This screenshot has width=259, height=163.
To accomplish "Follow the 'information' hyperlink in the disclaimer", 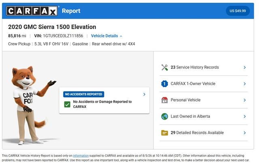I will [81, 156].
